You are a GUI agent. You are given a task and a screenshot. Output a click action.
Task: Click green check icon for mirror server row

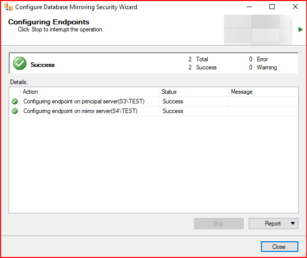tap(15, 111)
